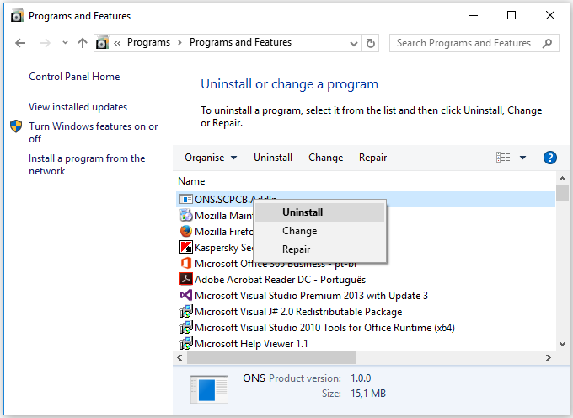Click the horizontal scrollbar thumb
The height and width of the screenshot is (418, 573).
271,357
